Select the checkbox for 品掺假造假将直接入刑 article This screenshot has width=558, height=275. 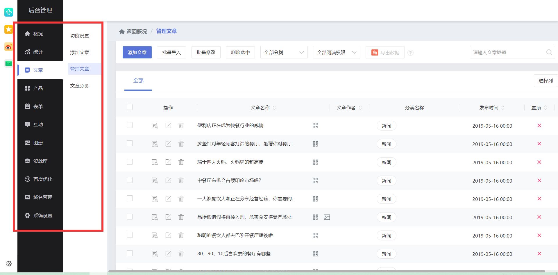point(129,217)
